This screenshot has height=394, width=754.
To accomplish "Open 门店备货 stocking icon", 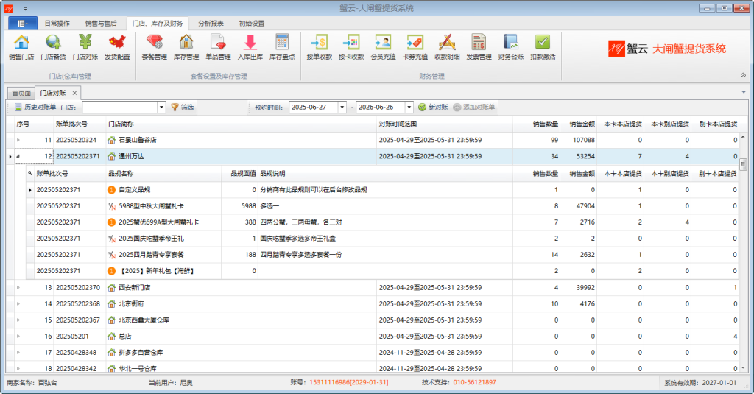I will point(53,47).
